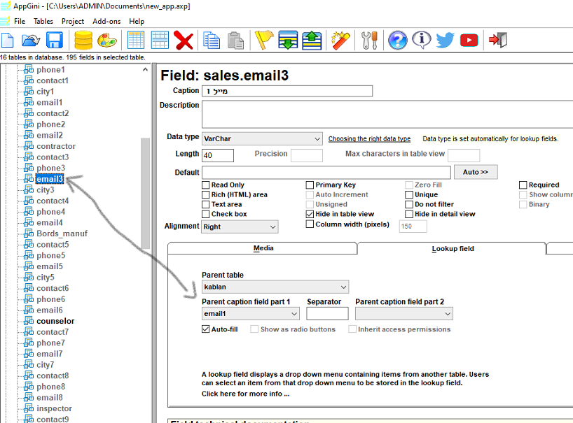The image size is (573, 423).
Task: Click the new field grid icon
Action: tap(160, 40)
